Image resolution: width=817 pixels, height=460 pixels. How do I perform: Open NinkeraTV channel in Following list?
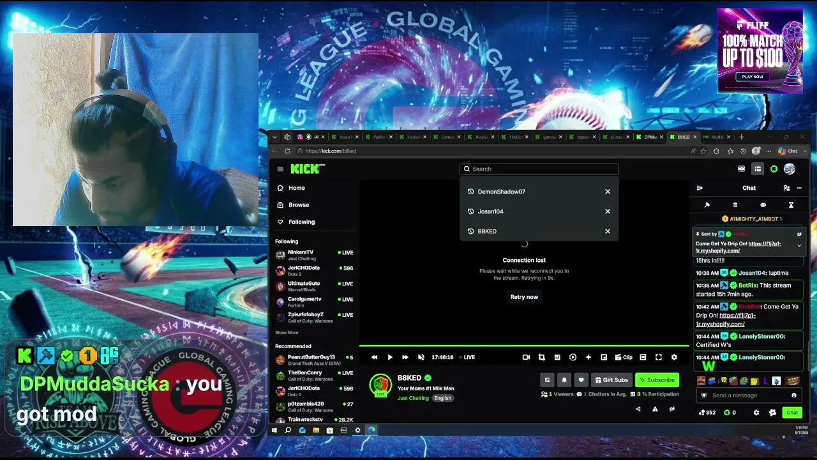[x=314, y=255]
